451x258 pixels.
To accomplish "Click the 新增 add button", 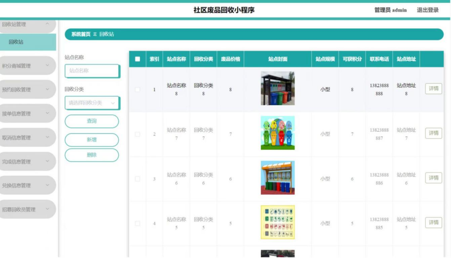I will click(92, 140).
